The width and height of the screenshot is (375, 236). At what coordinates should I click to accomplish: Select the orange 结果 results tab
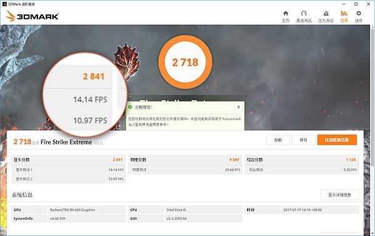pos(344,16)
